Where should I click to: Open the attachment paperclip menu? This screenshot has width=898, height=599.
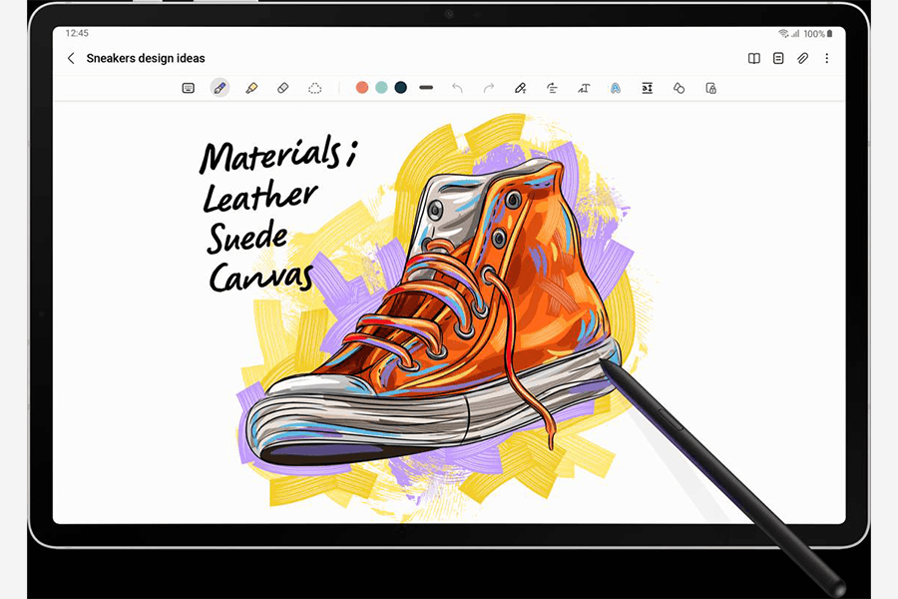tap(802, 59)
